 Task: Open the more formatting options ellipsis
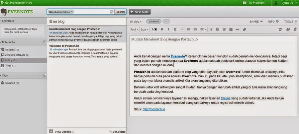[182, 30]
